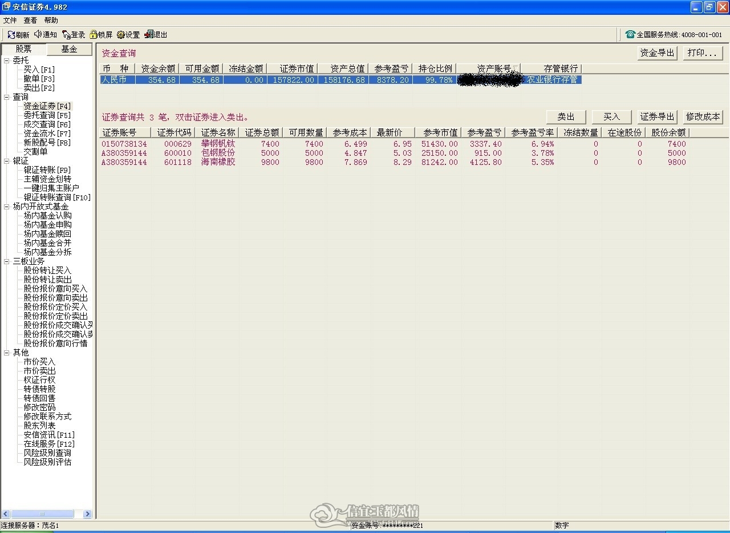Collapse the 查询 tree node

pyautogui.click(x=7, y=97)
